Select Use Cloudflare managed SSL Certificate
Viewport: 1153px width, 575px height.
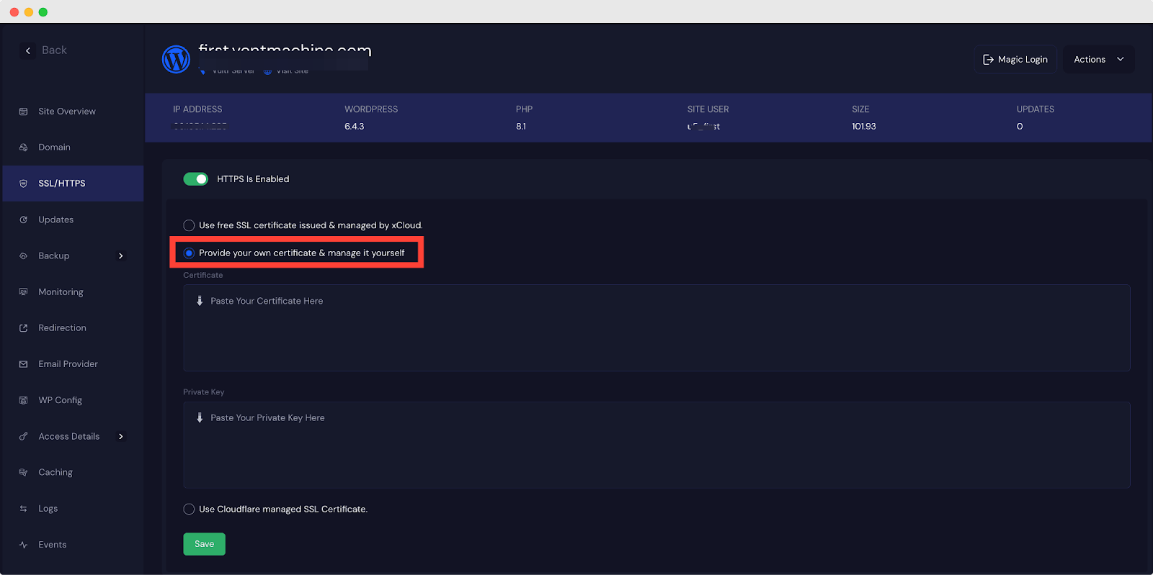tap(189, 510)
